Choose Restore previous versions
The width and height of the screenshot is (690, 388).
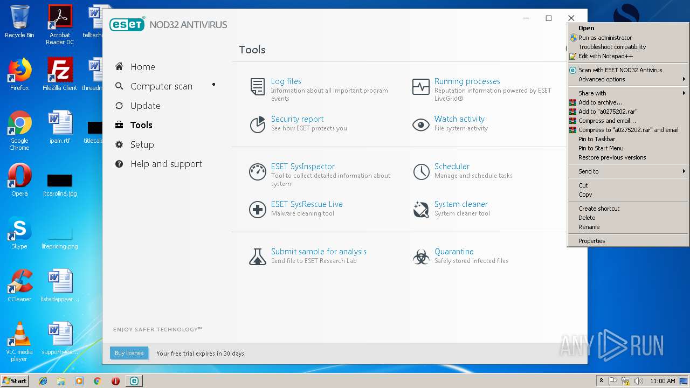point(628,157)
